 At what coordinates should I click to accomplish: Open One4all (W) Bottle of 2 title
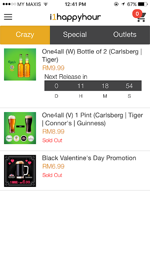coord(92,55)
